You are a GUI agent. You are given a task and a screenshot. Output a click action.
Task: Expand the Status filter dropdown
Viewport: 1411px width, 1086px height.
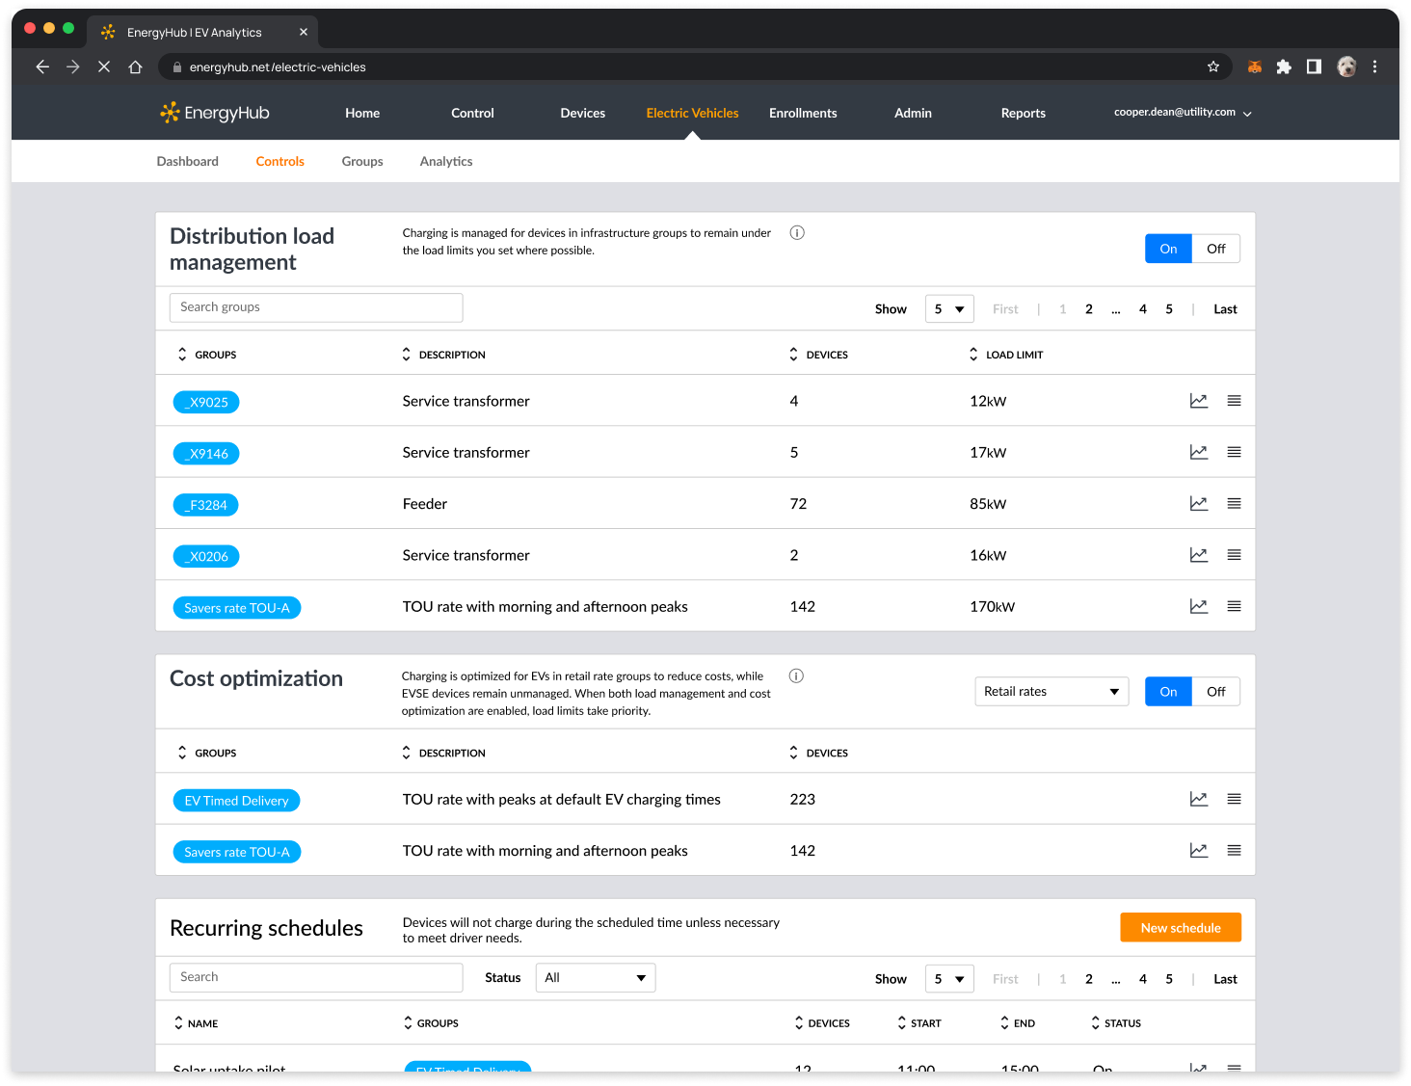coord(595,978)
